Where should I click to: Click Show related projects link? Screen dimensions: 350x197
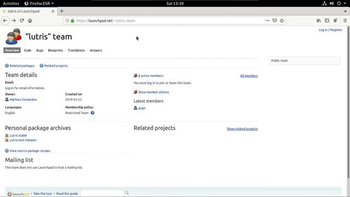pos(242,129)
